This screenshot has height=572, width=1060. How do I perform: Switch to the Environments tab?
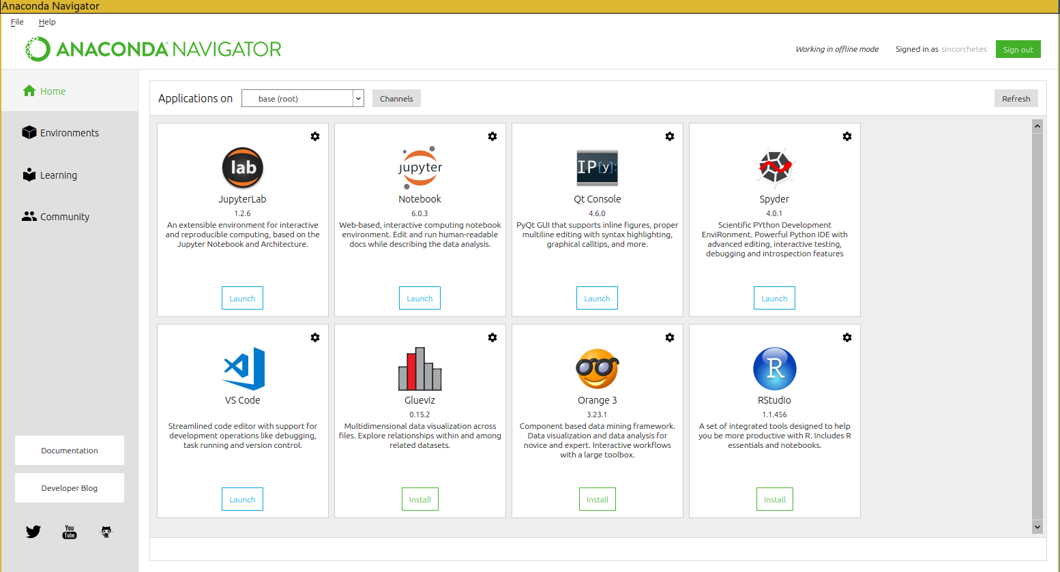click(69, 133)
